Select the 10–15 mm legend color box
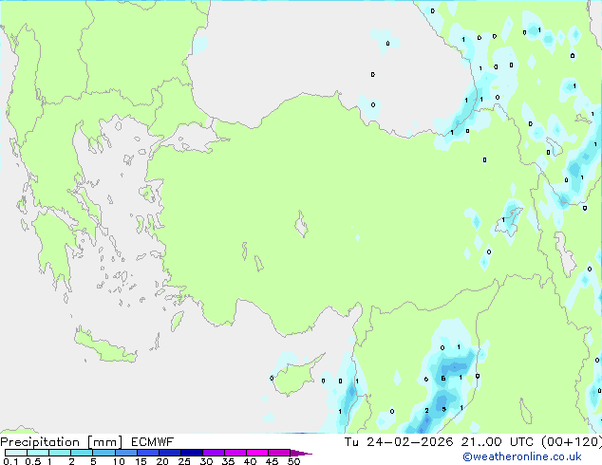This screenshot has width=602, height=465. coord(125,453)
